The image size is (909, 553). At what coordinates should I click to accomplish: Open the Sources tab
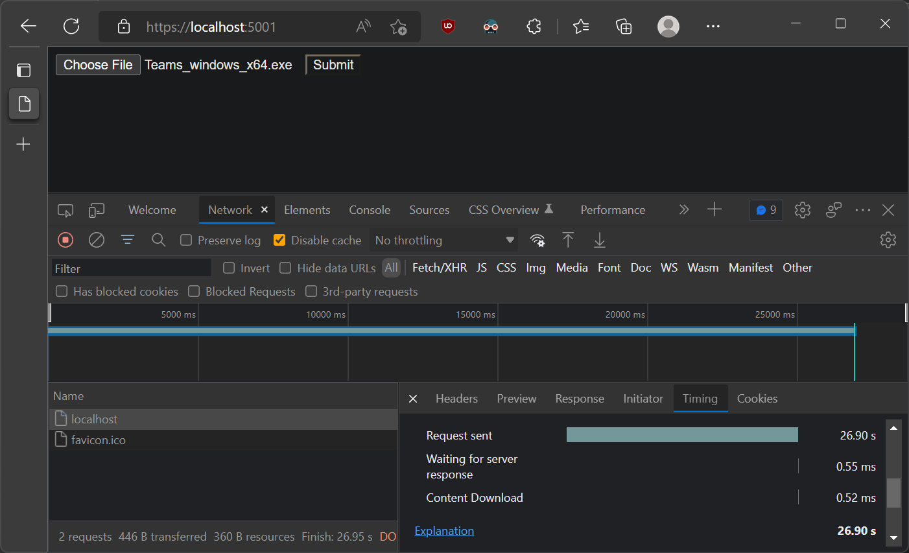429,210
